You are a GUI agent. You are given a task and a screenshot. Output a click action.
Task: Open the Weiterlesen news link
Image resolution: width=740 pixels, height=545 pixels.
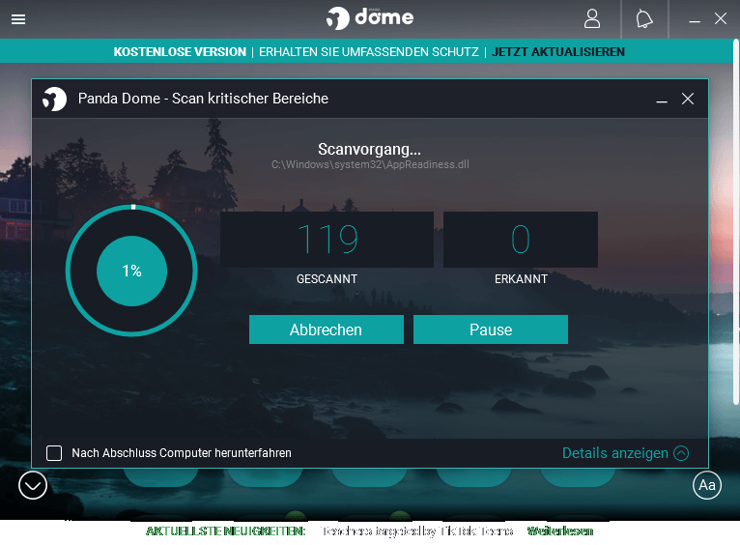tap(559, 531)
